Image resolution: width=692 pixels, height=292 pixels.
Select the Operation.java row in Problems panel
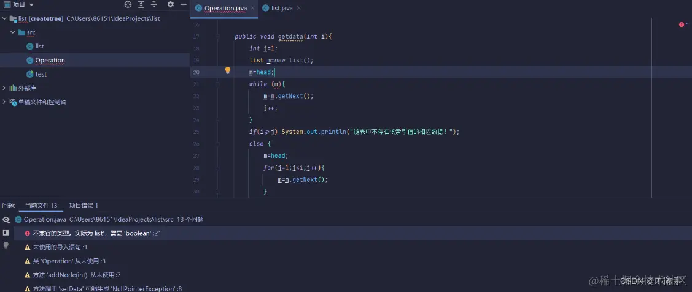(x=346, y=219)
